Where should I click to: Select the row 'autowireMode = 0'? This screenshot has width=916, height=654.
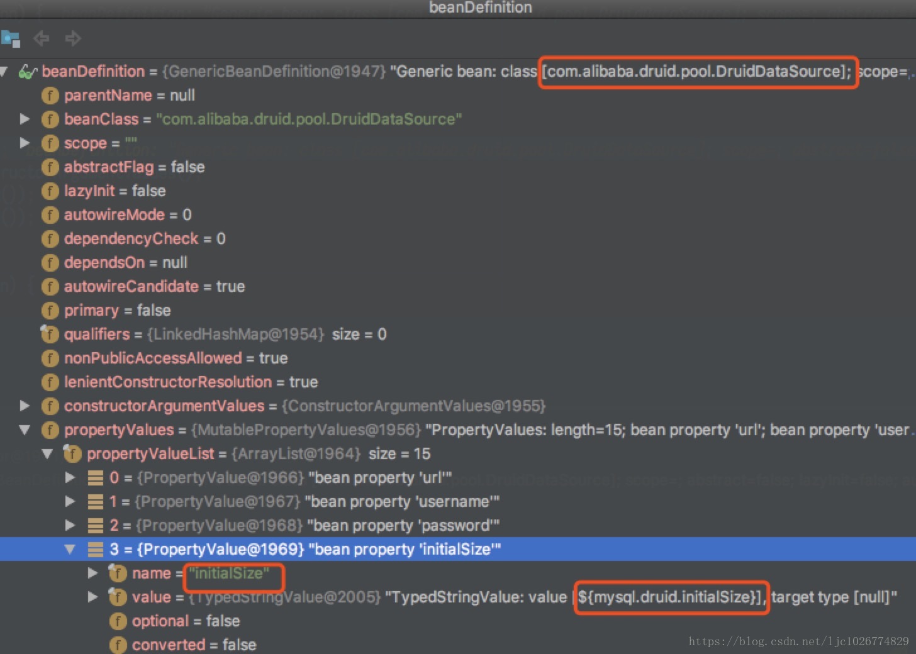pyautogui.click(x=458, y=215)
